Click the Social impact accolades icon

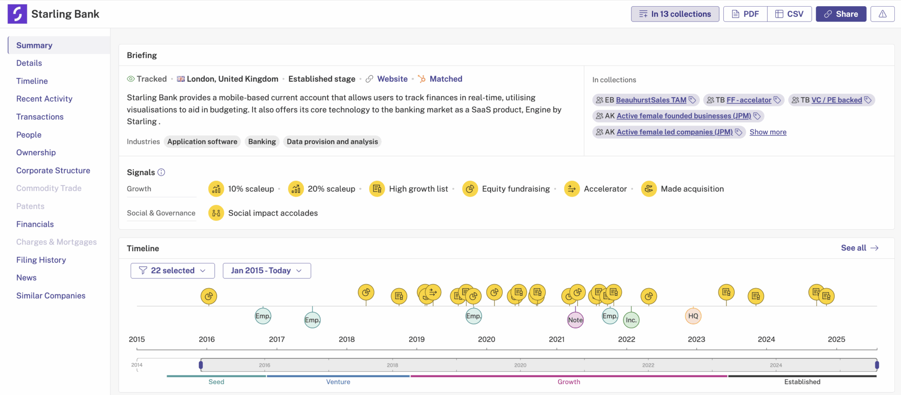coord(216,213)
